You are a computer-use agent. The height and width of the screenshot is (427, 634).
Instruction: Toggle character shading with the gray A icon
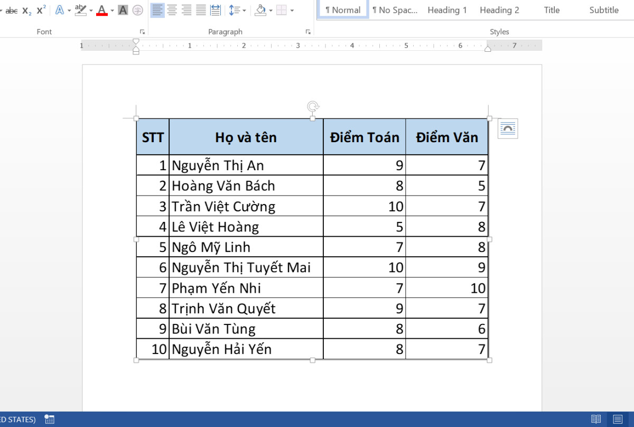[123, 10]
